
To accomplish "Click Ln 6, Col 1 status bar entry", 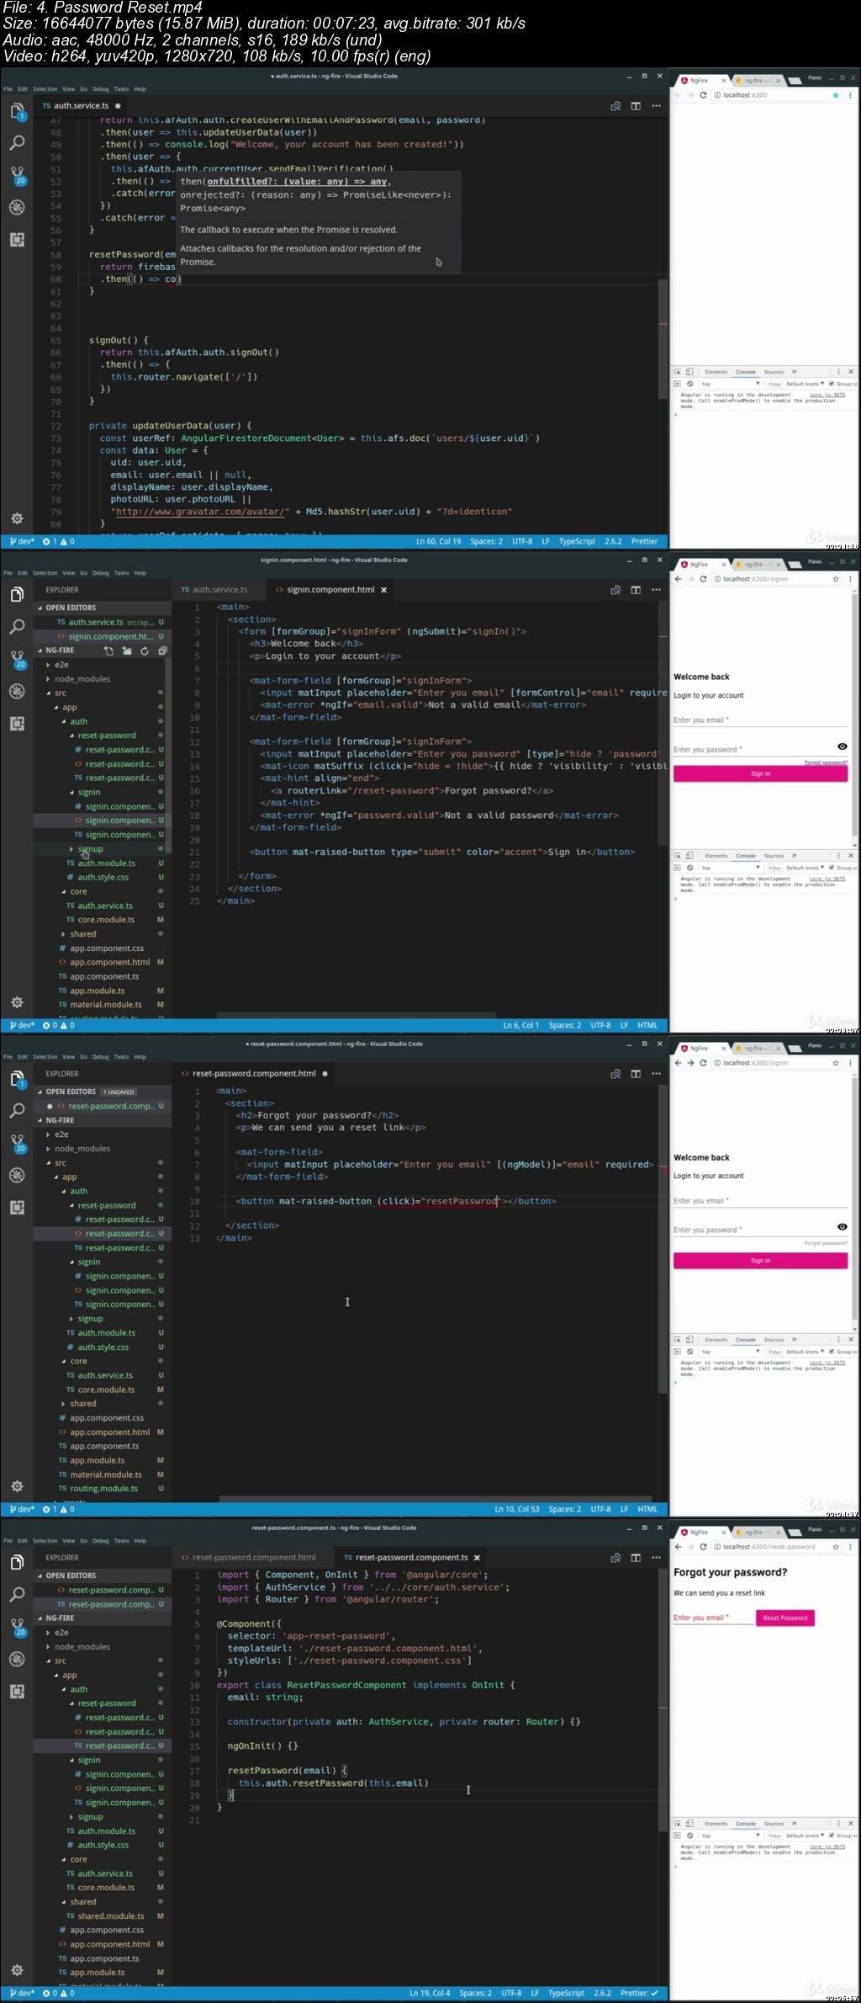I will click(x=521, y=1026).
